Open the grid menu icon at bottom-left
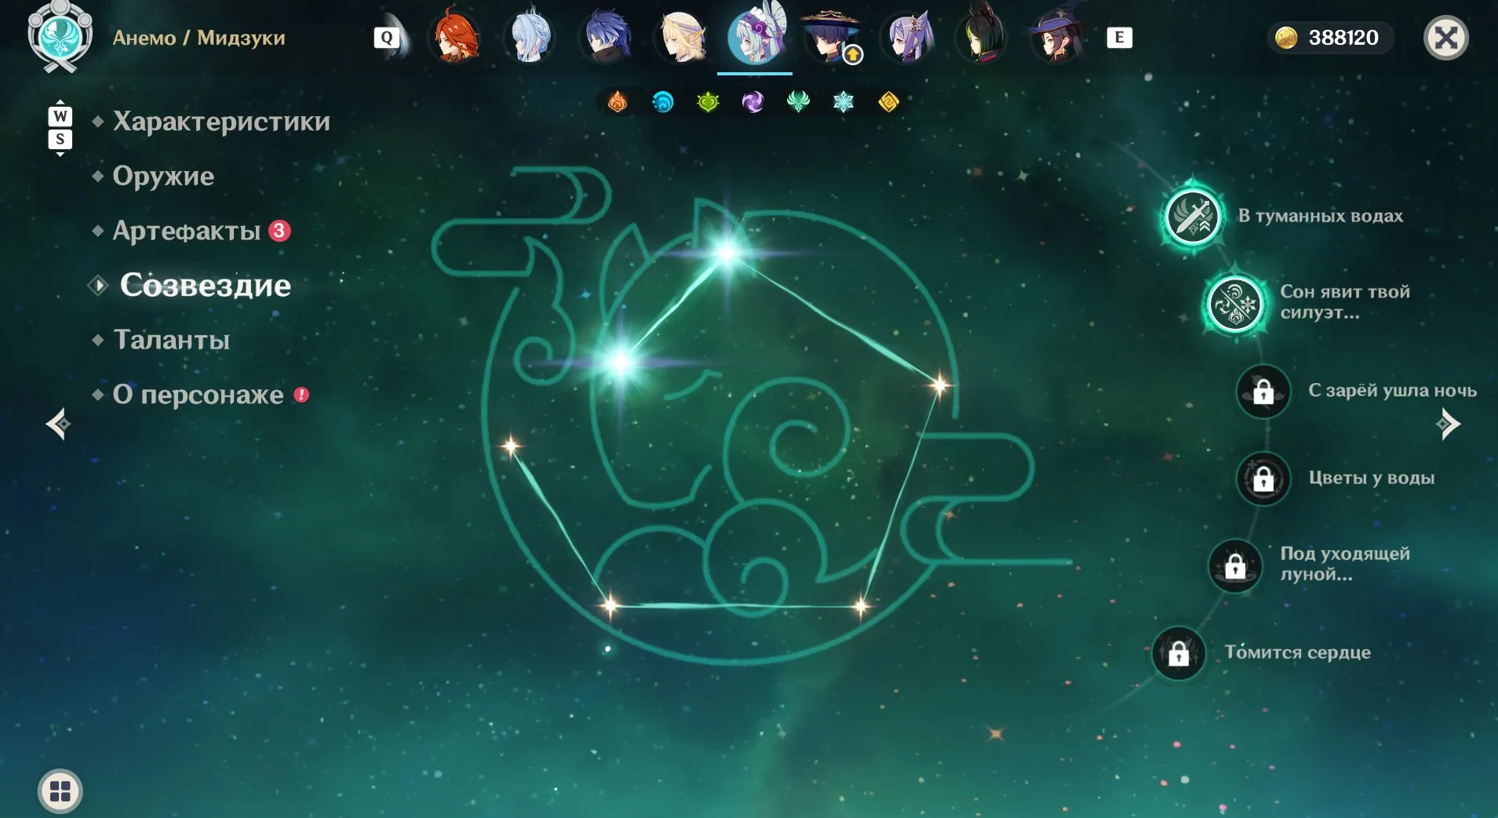Image resolution: width=1498 pixels, height=818 pixels. tap(60, 791)
